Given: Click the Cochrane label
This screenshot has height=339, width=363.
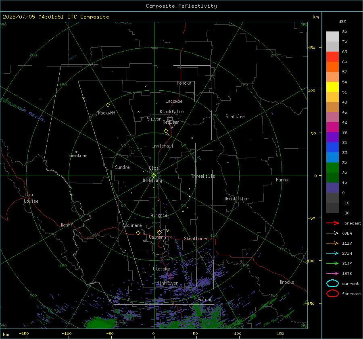Looking at the screenshot, I should (x=132, y=225).
